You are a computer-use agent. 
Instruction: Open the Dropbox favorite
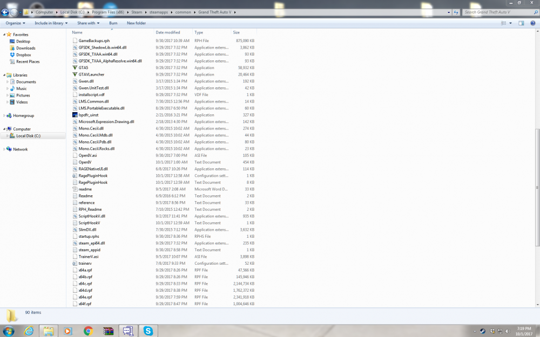pyautogui.click(x=23, y=55)
